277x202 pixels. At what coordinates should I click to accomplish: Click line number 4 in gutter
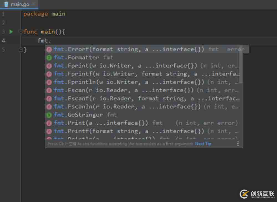(x=4, y=41)
